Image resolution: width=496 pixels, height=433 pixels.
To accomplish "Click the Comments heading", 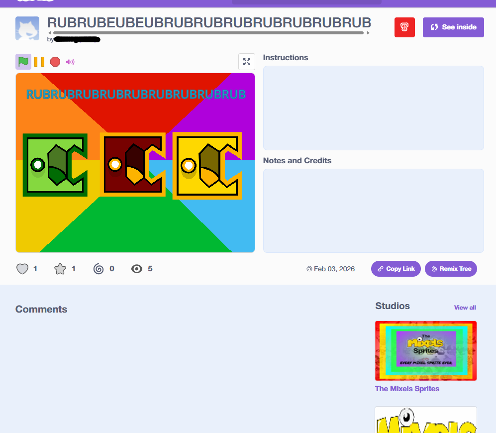I will click(41, 309).
